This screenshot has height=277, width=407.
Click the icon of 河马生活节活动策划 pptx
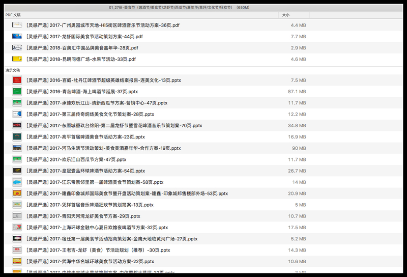pos(17,148)
